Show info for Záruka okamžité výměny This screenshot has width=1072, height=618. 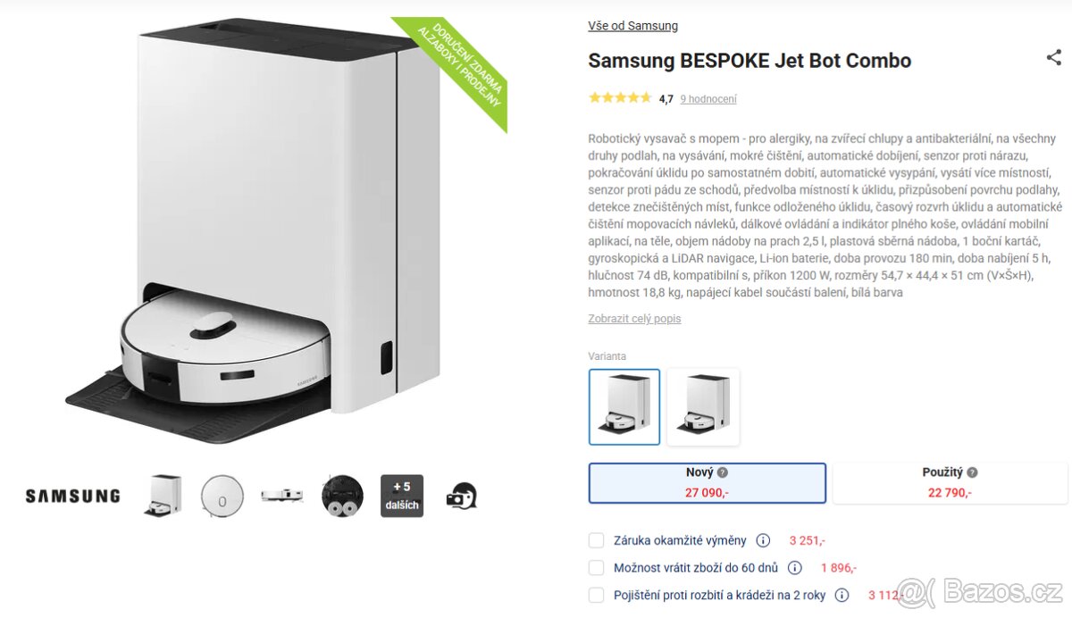[763, 540]
